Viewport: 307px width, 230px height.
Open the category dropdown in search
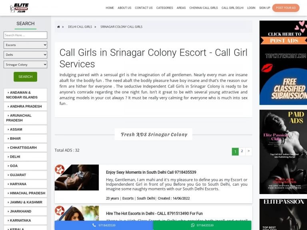(25, 45)
